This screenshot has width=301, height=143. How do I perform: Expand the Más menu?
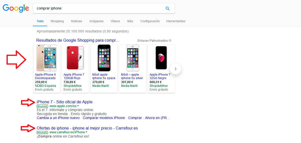[130, 21]
